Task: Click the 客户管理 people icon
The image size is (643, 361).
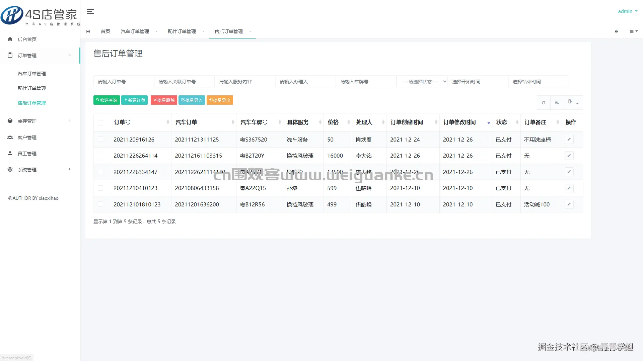Action: [x=10, y=137]
